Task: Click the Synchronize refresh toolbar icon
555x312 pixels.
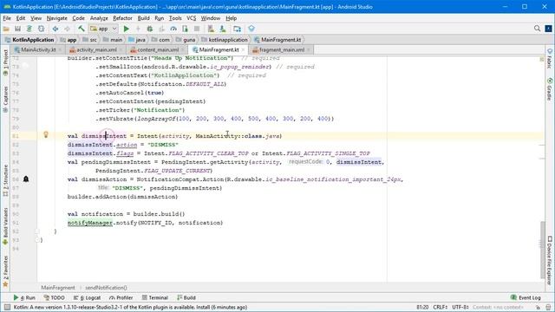Action: (42, 29)
